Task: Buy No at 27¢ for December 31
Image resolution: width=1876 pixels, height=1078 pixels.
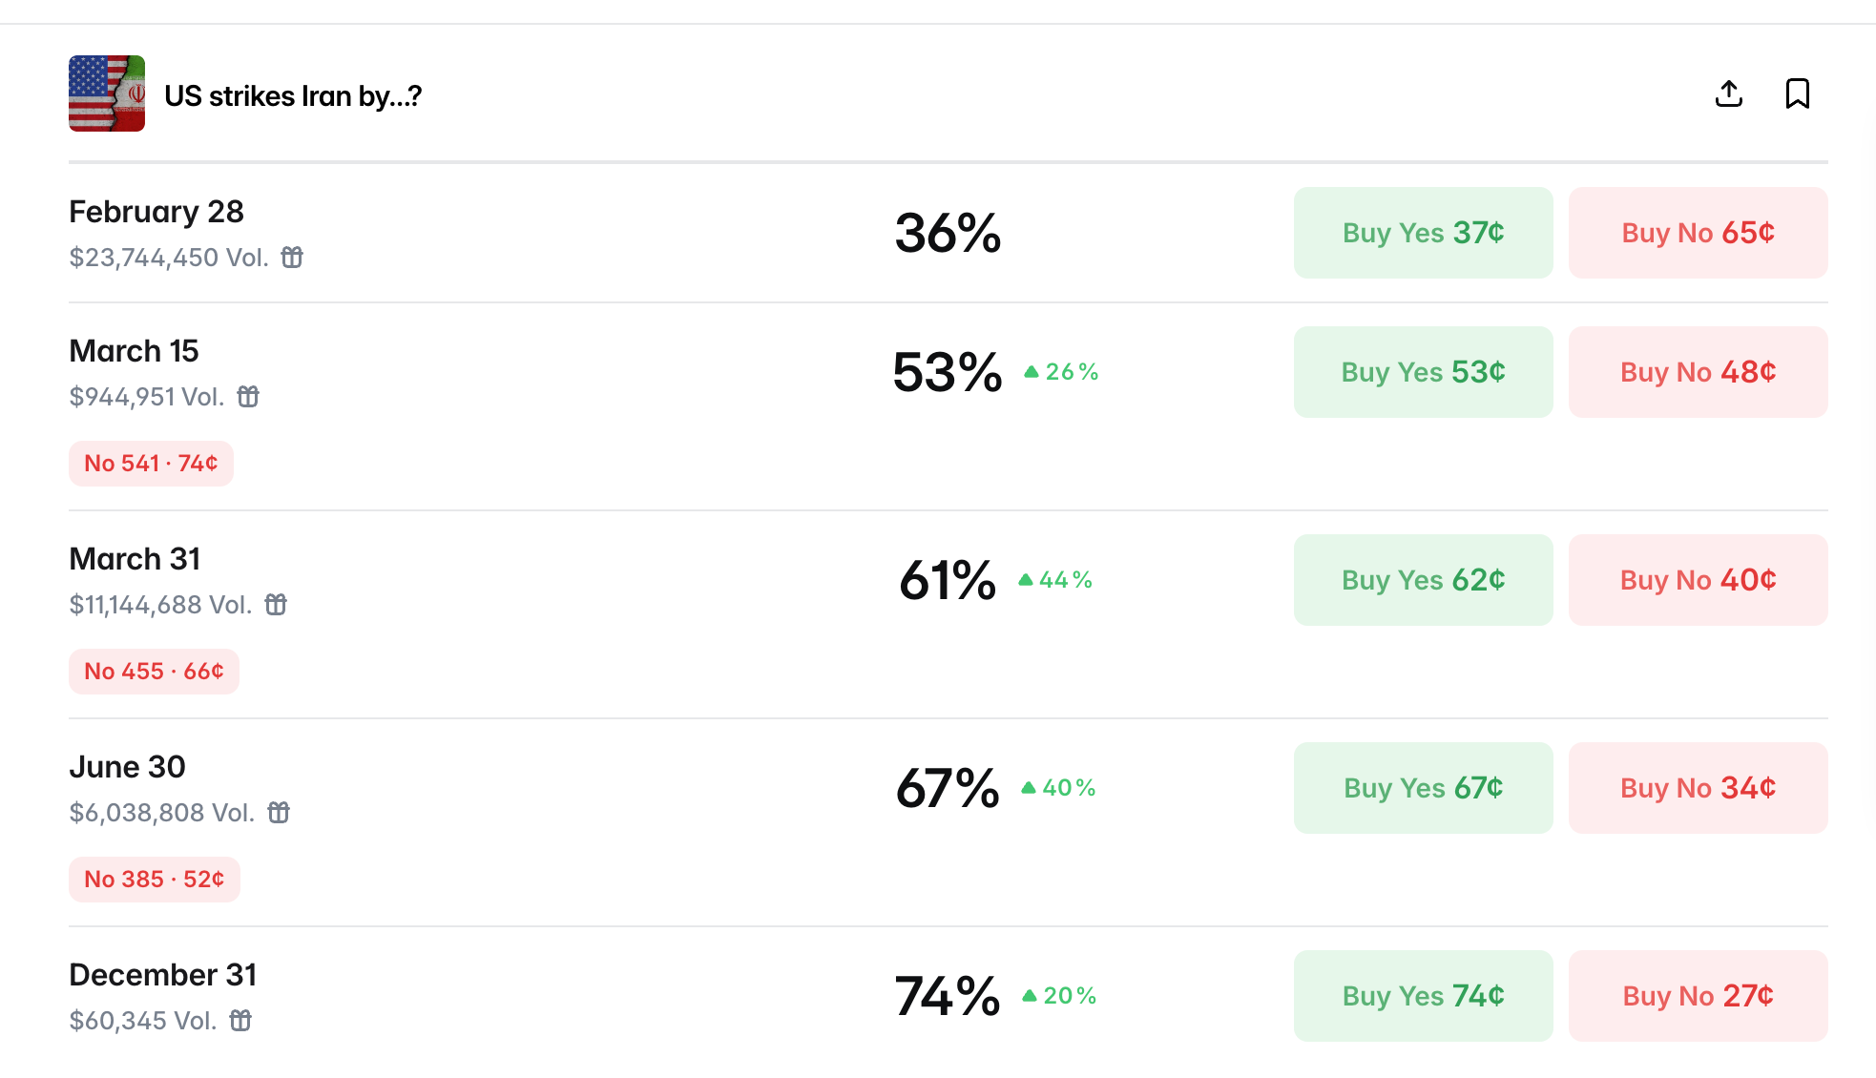Action: click(1699, 996)
